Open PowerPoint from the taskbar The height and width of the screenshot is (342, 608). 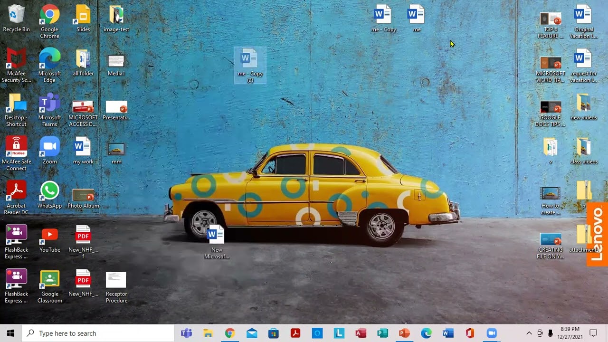point(404,333)
